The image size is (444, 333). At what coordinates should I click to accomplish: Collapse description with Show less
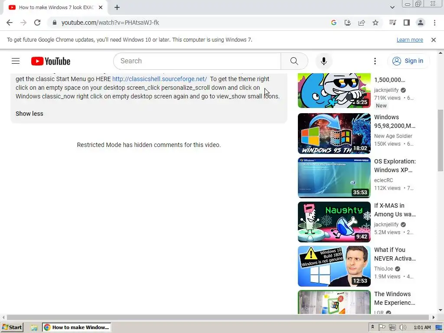tap(29, 114)
